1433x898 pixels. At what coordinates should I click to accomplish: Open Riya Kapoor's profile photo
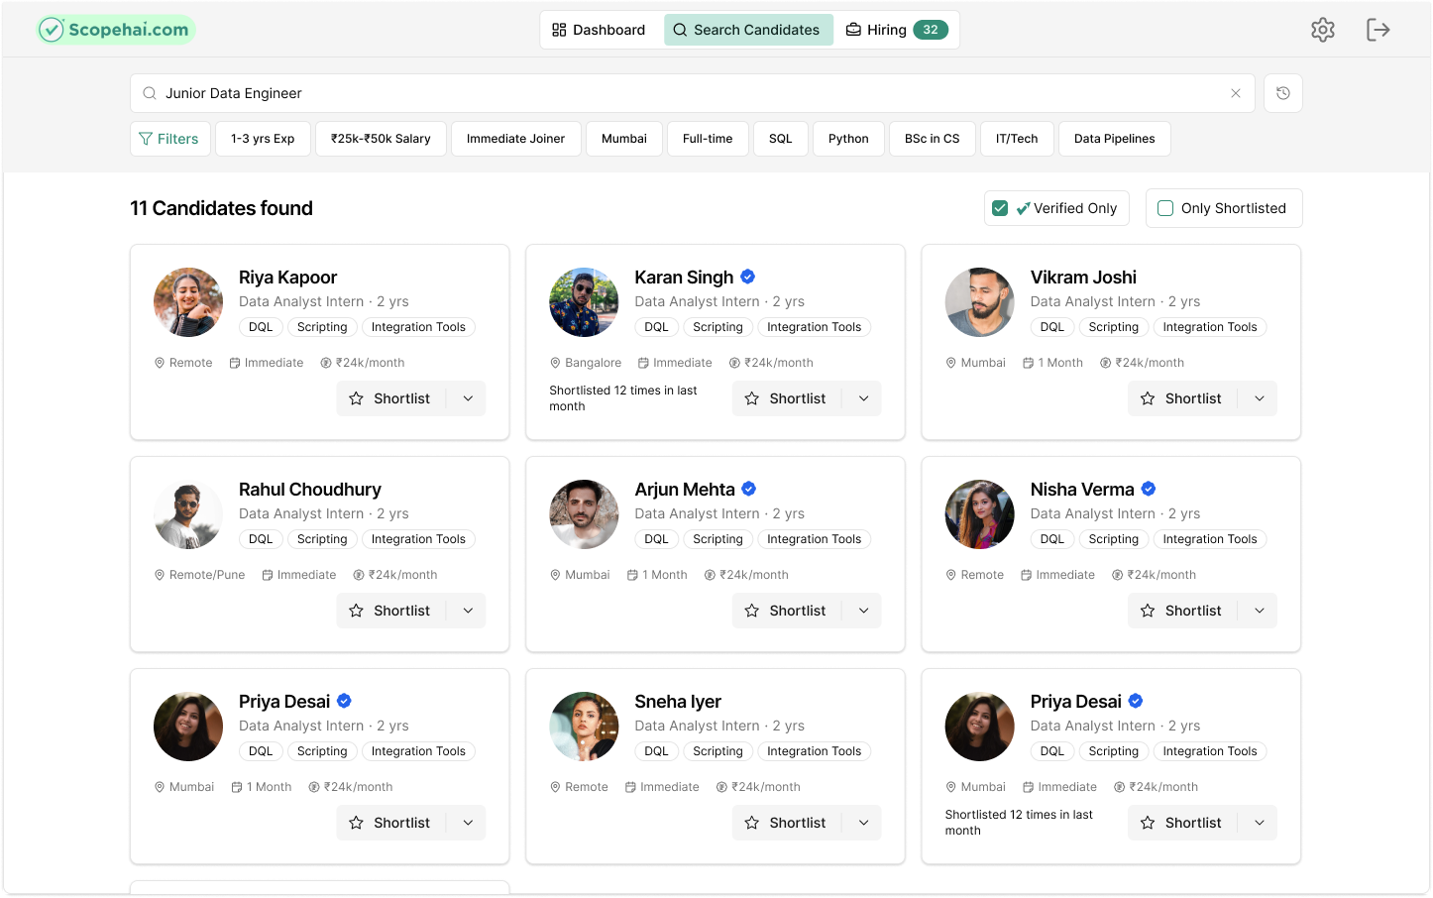pyautogui.click(x=188, y=302)
